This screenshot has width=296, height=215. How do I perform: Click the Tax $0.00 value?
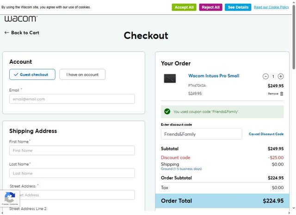277,188
